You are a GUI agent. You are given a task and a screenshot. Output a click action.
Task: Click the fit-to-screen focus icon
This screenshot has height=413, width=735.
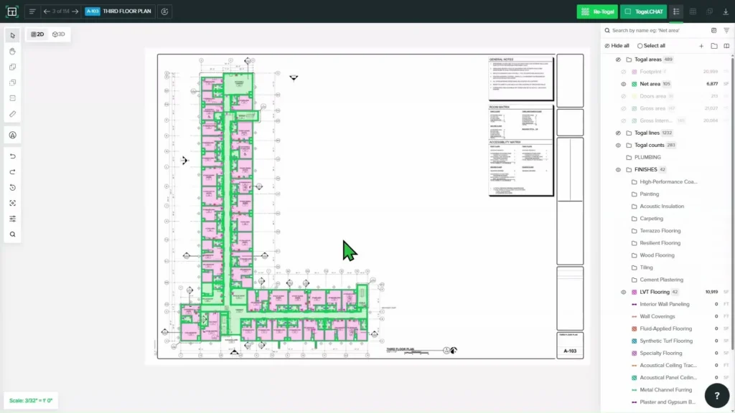pyautogui.click(x=13, y=203)
